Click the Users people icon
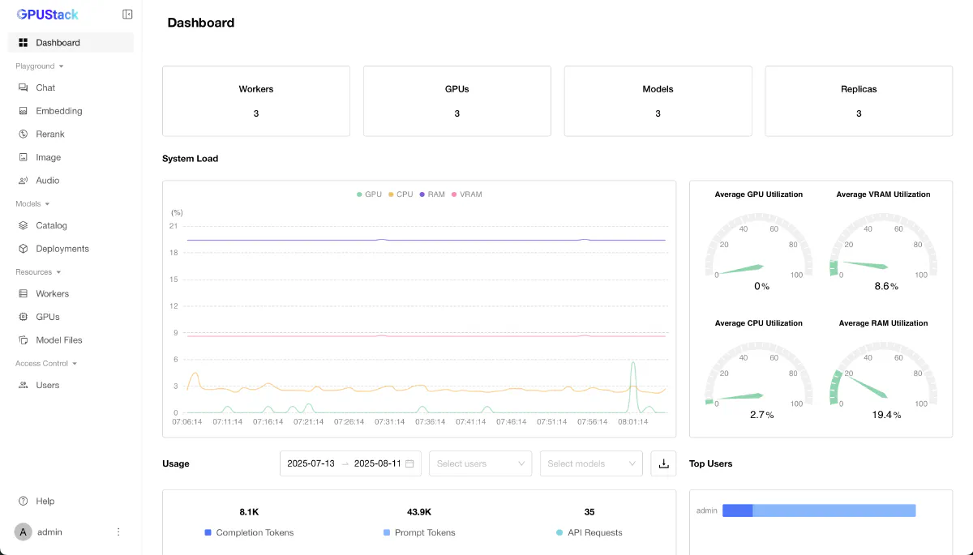The height and width of the screenshot is (555, 973). pos(23,385)
